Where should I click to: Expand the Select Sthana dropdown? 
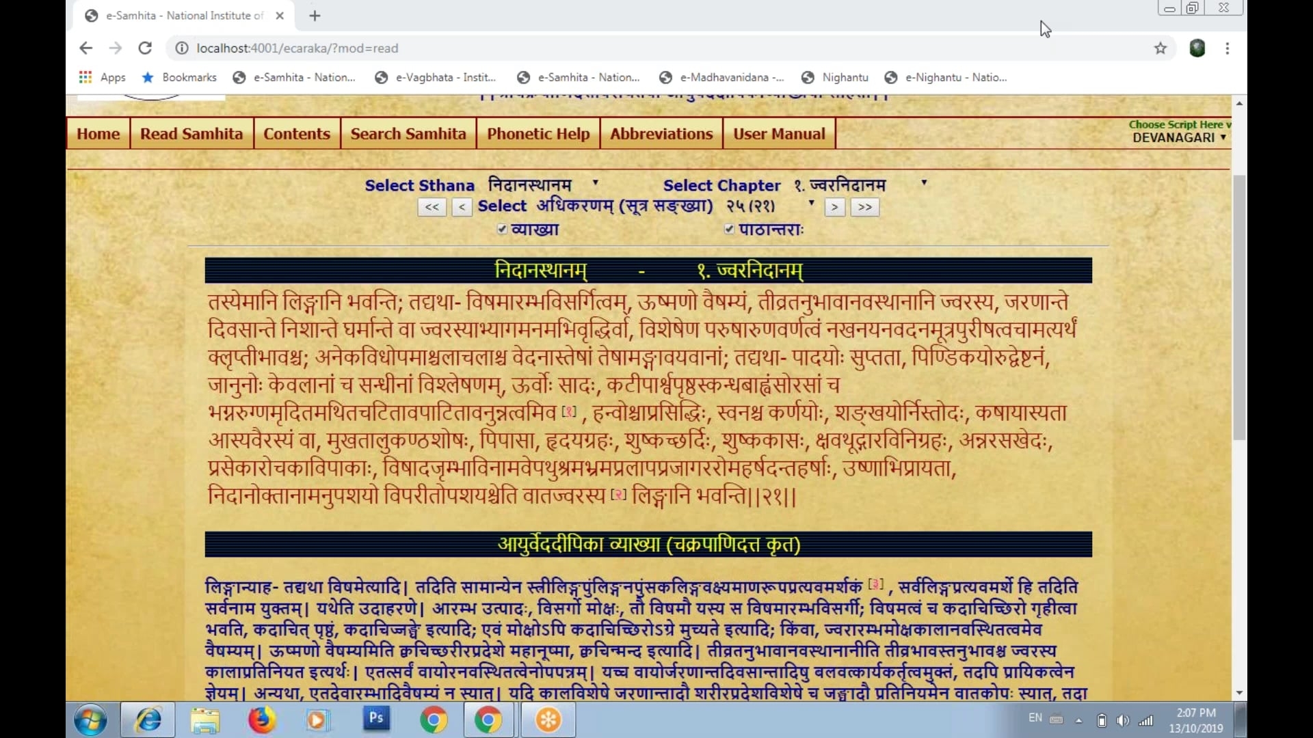[x=543, y=184]
